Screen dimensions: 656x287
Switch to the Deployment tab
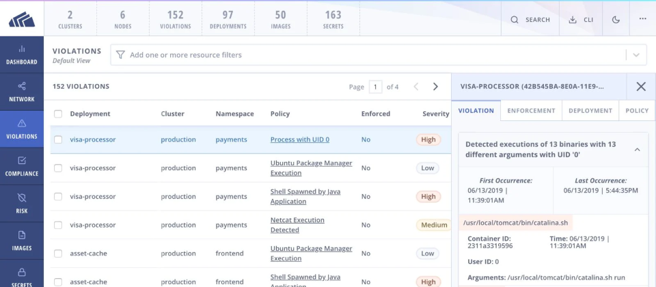point(590,111)
